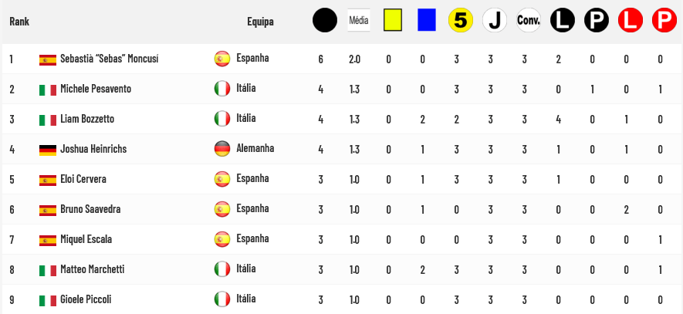Sort table by the Rank header
Viewport: 683px width, 314px height.
pos(19,22)
